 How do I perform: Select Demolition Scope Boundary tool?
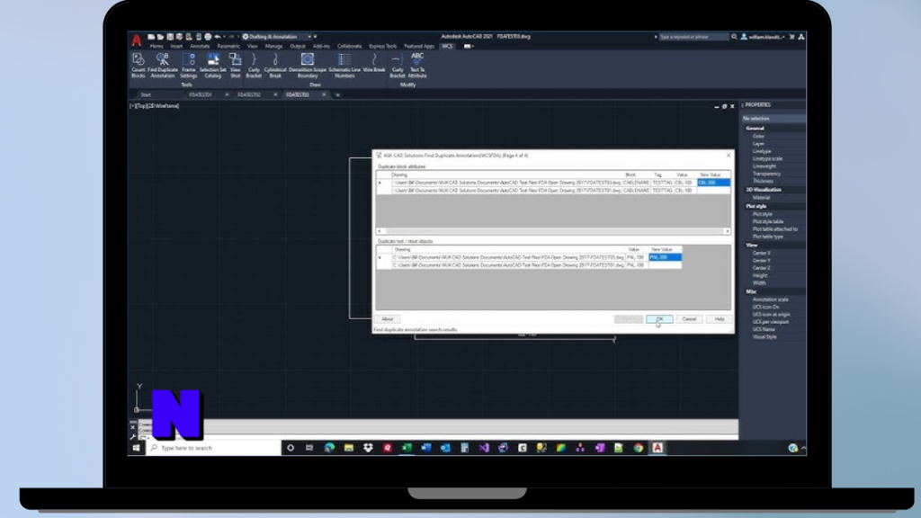tap(308, 65)
